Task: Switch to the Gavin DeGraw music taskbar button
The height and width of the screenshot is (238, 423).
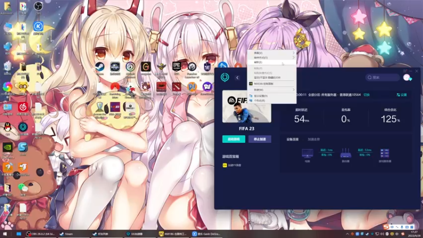Action: click(206, 234)
